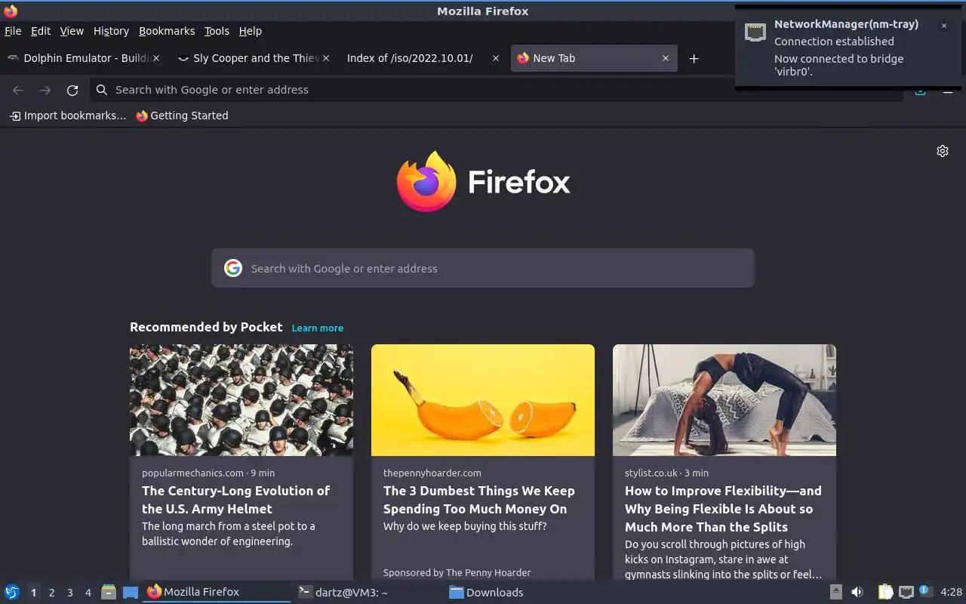
Task: Close the Dolphin Emulator tab
Action: pos(156,58)
